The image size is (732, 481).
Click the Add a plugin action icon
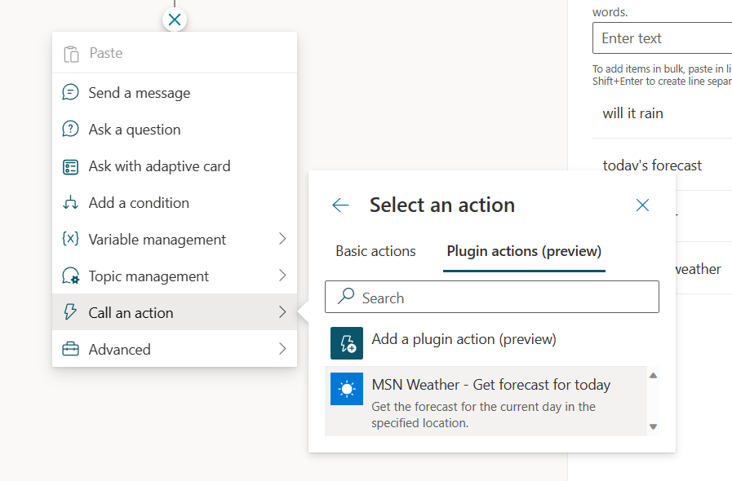pos(347,343)
